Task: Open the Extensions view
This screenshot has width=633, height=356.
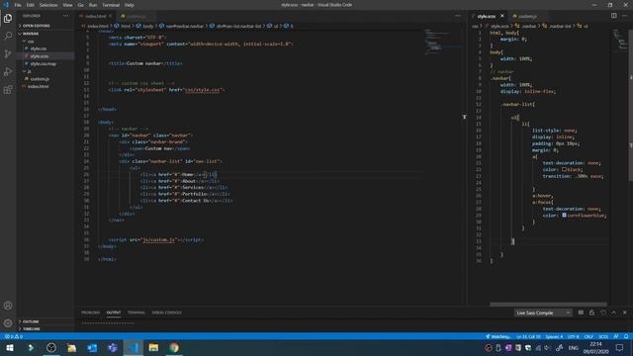Action: pos(8,90)
